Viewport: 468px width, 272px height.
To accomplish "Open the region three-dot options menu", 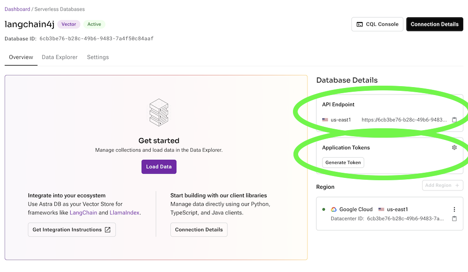I will pos(454,209).
